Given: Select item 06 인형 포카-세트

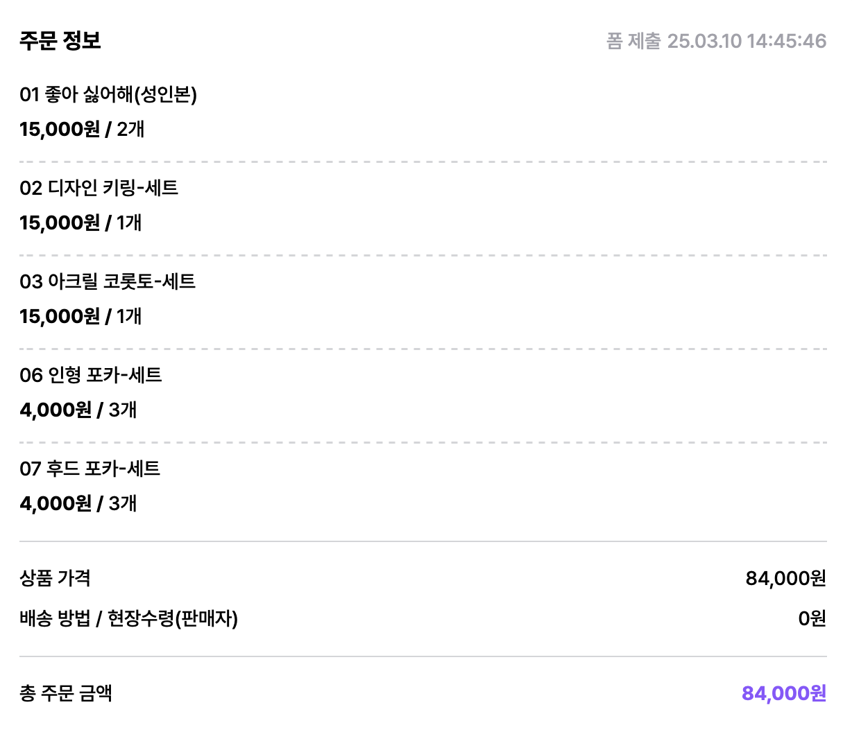Looking at the screenshot, I should coord(91,375).
